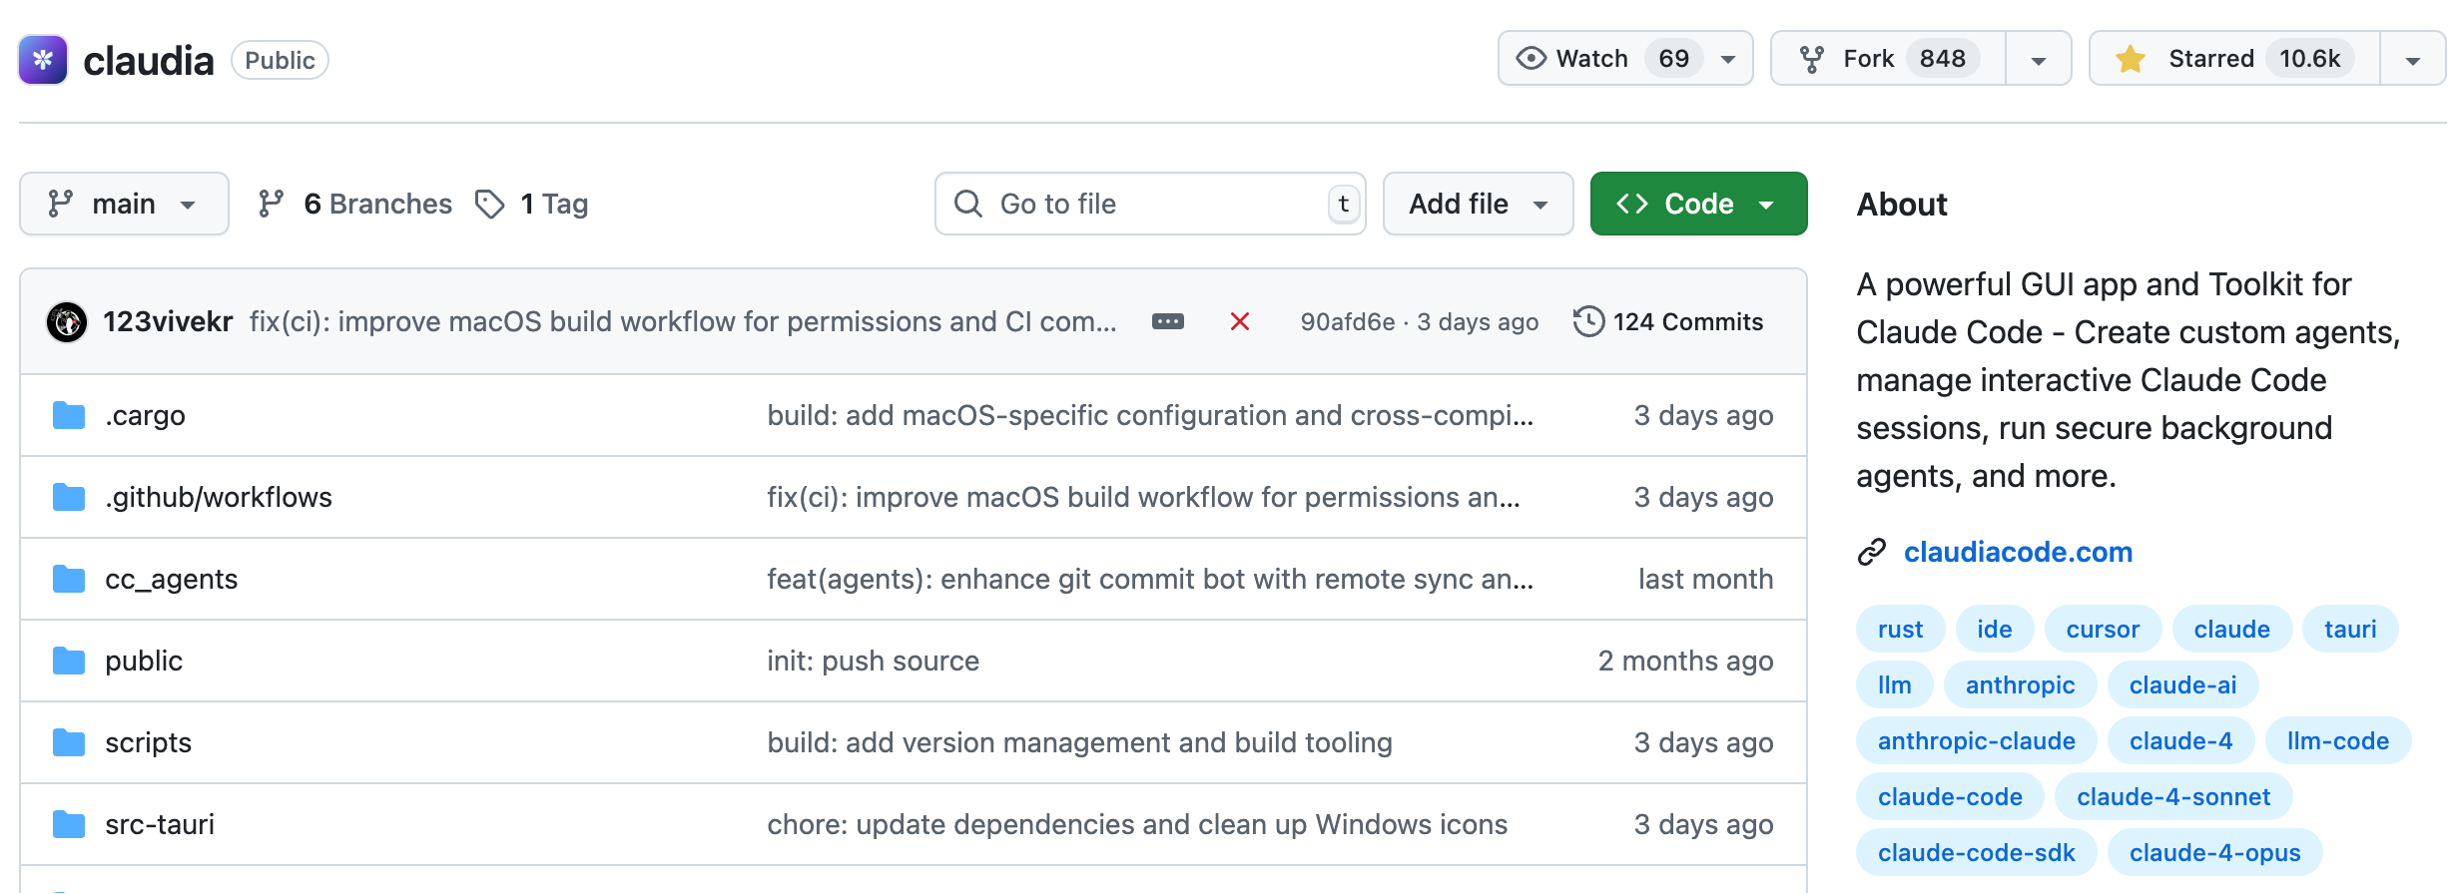The image size is (2464, 894).
Task: Click the claudia repository logo icon
Action: coord(43,60)
